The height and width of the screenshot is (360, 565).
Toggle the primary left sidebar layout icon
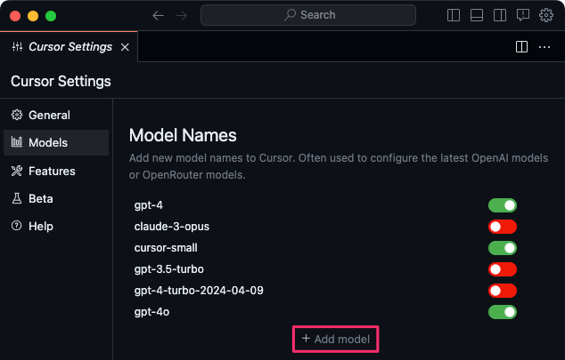454,15
